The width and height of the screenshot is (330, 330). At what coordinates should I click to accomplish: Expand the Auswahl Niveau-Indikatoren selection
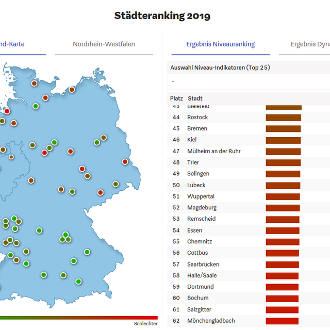tap(247, 81)
